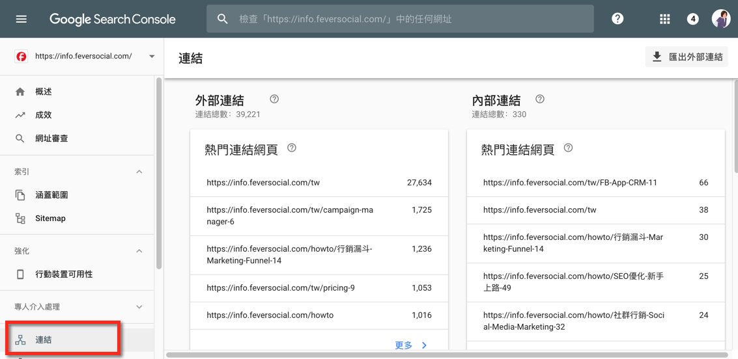Click the user profile avatar
738x359 pixels.
point(720,19)
